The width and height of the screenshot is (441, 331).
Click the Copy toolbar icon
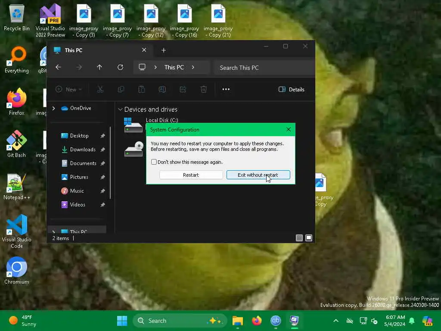point(121,89)
